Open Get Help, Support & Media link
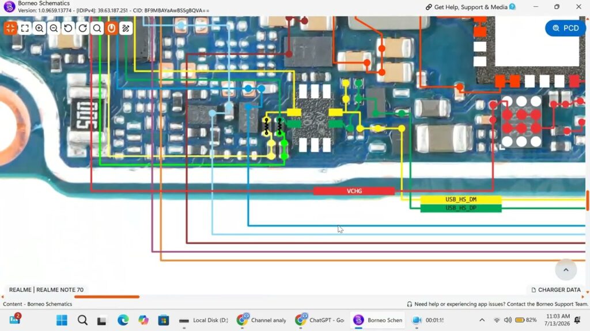Screen dimensions: 590x331 pos(470,7)
